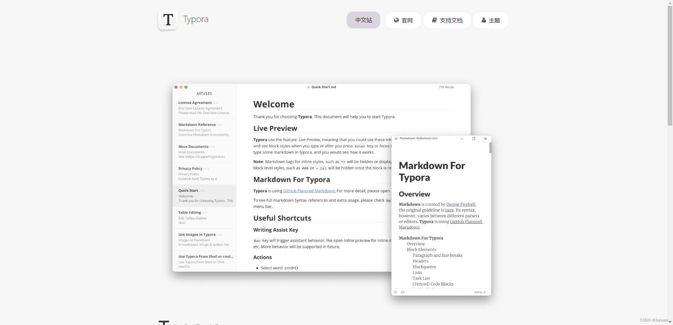Select Use Images in Typora article
The width and height of the screenshot is (673, 325).
204,240
